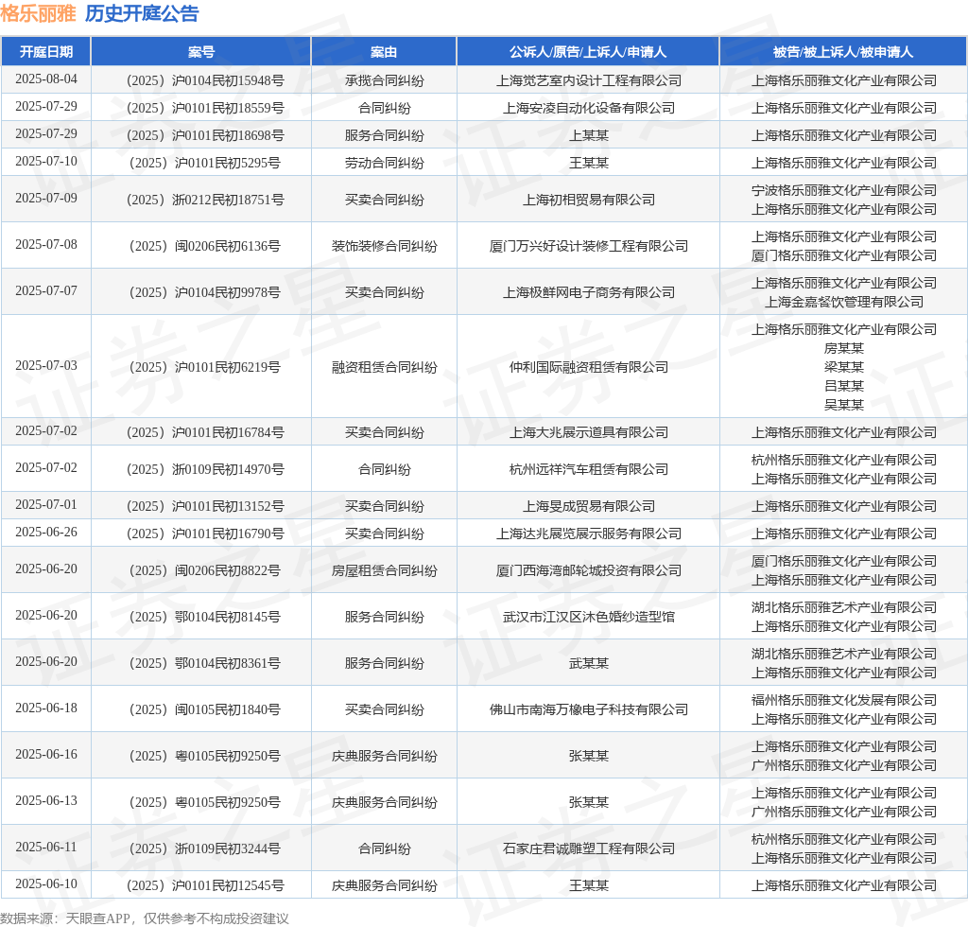Screen dimensions: 968x927
Task: Click 房屋租赁合同纠纷 cause cell
Action: coord(384,570)
